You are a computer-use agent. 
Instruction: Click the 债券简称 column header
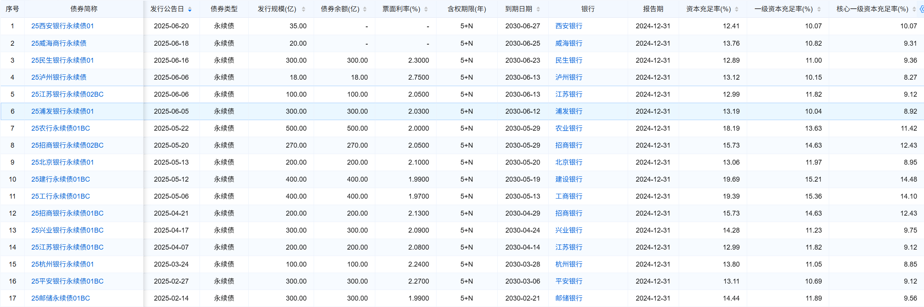click(84, 9)
